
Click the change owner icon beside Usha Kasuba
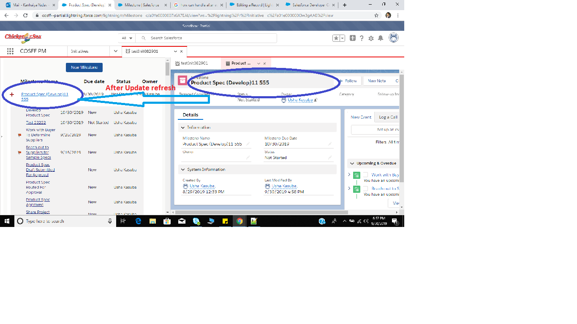pyautogui.click(x=316, y=100)
